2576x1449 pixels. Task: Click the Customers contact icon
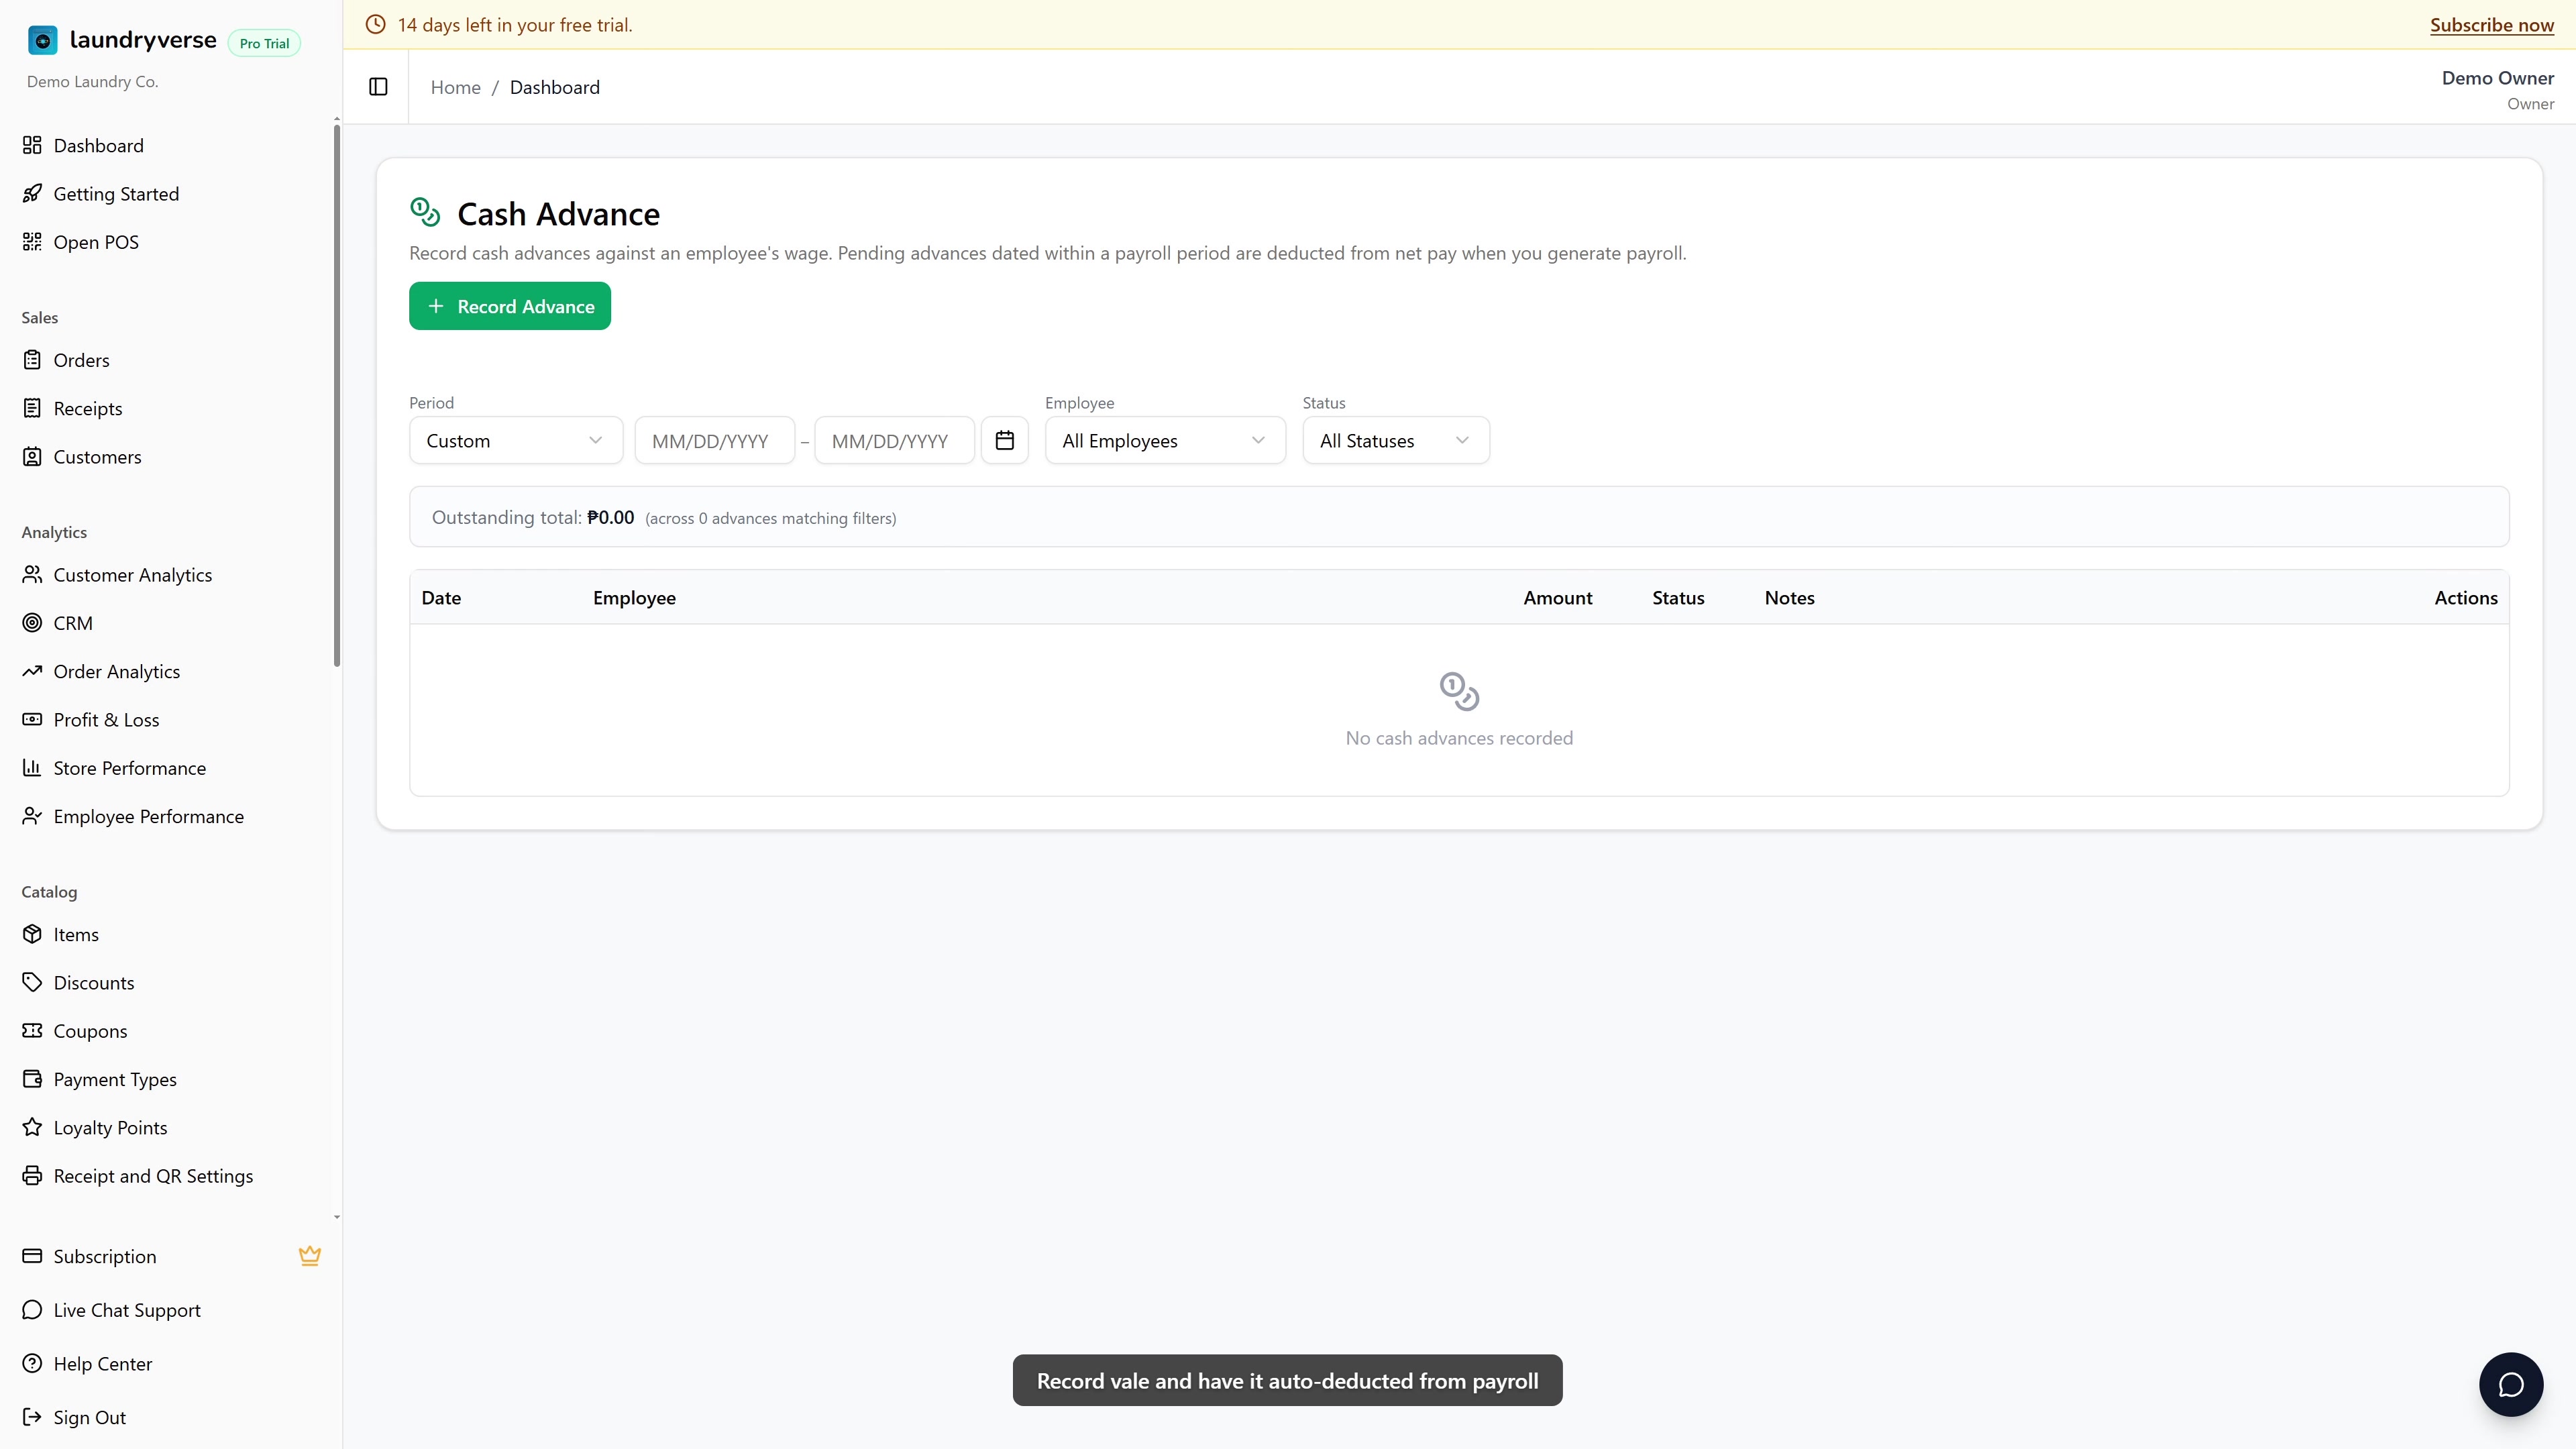coord(32,456)
